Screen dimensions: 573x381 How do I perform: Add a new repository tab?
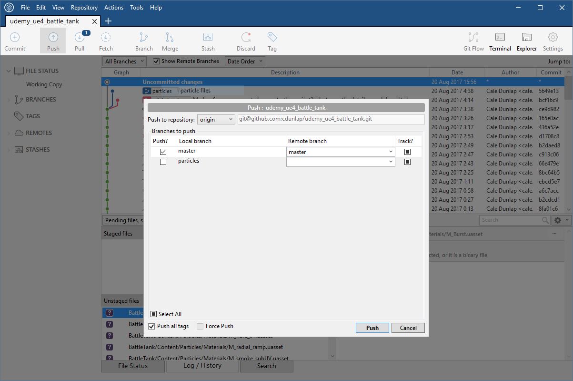(108, 21)
